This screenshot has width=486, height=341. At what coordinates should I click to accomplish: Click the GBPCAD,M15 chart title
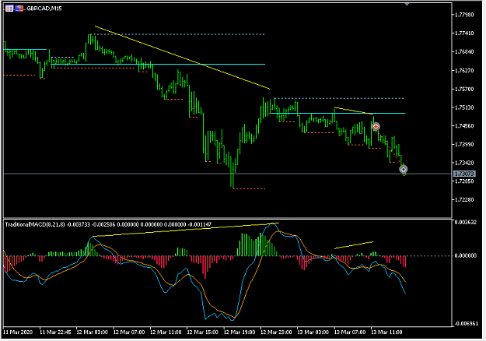(x=44, y=9)
